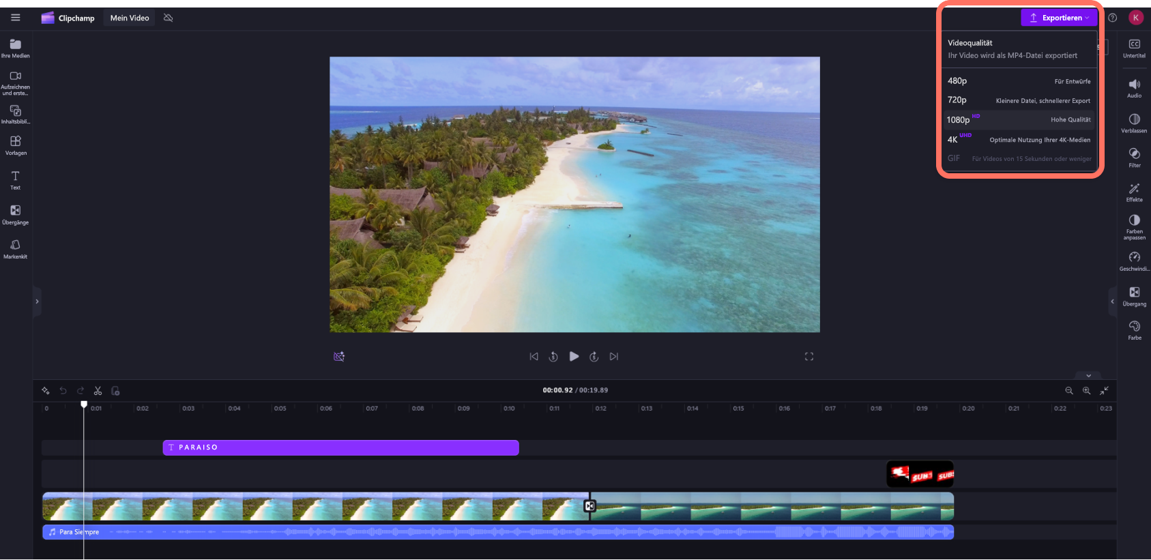Viewport: 1151px width, 560px height.
Task: Open the Übergänge panel in left sidebar
Action: point(15,215)
